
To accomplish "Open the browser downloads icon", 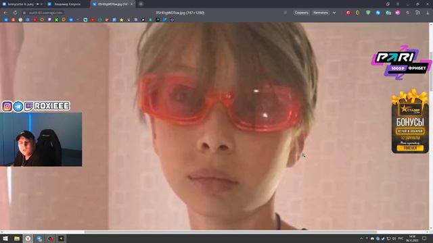I will coord(428,13).
